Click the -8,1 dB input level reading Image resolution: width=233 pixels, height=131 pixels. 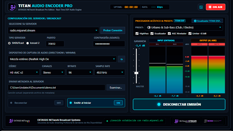pyautogui.click(x=157, y=96)
